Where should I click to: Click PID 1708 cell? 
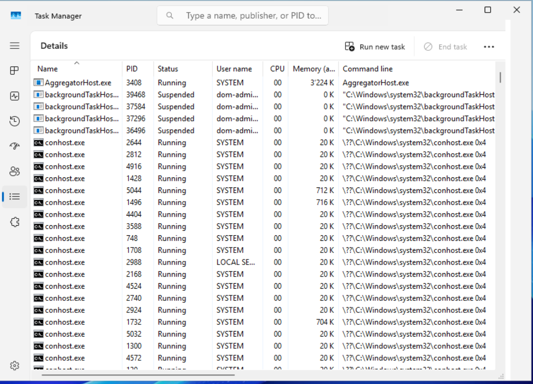[134, 250]
